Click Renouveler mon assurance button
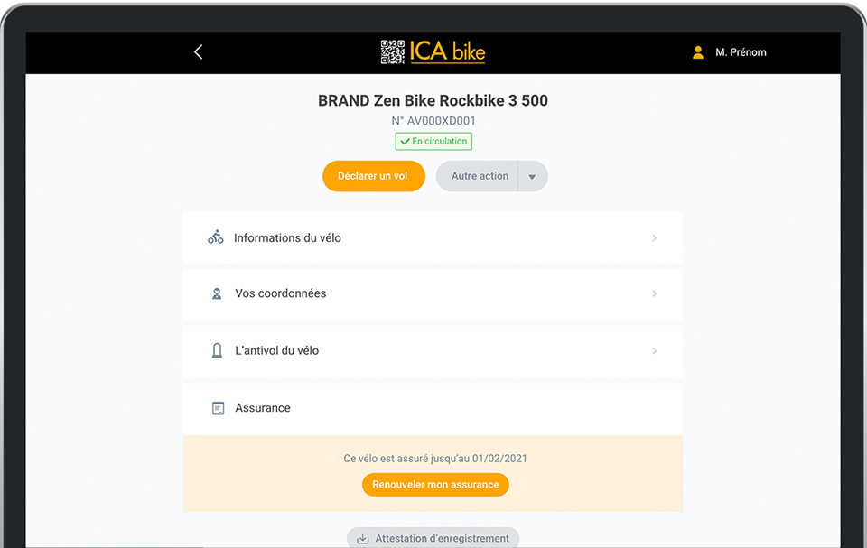Image resolution: width=867 pixels, height=548 pixels. point(435,485)
